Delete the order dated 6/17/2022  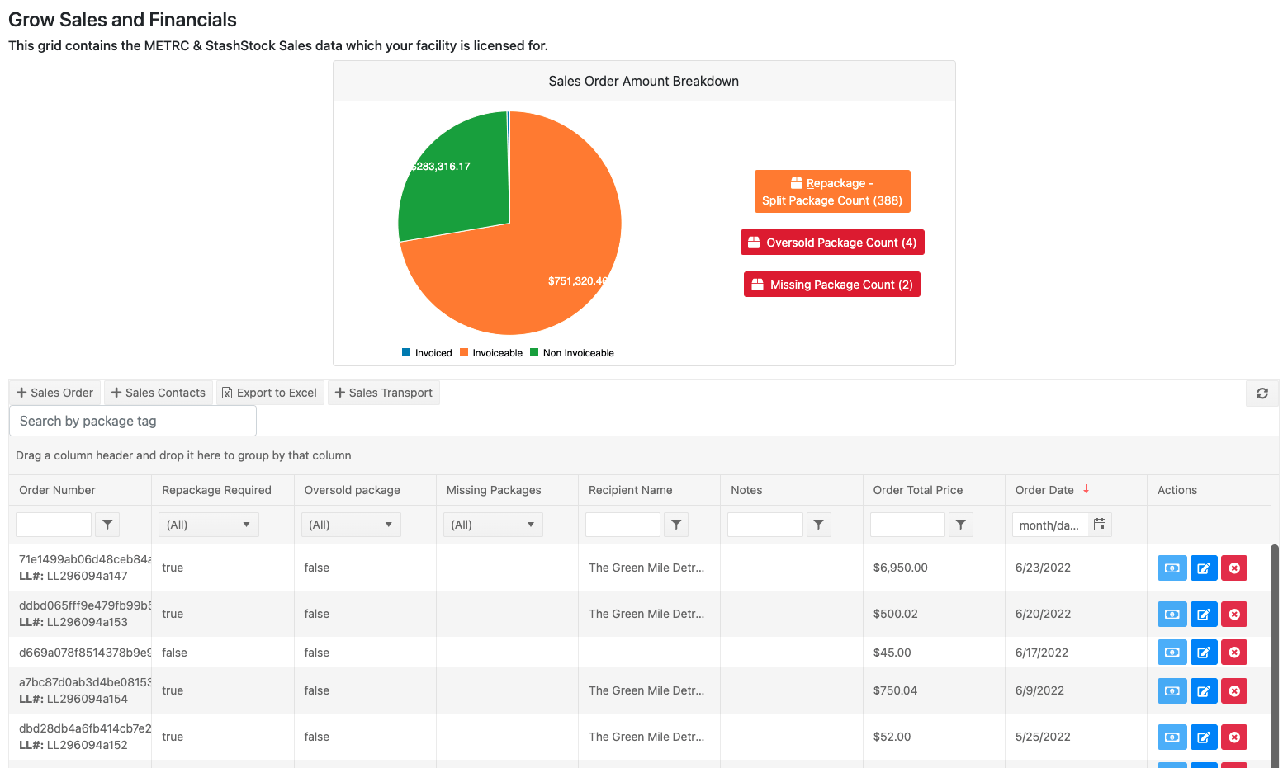tap(1234, 653)
